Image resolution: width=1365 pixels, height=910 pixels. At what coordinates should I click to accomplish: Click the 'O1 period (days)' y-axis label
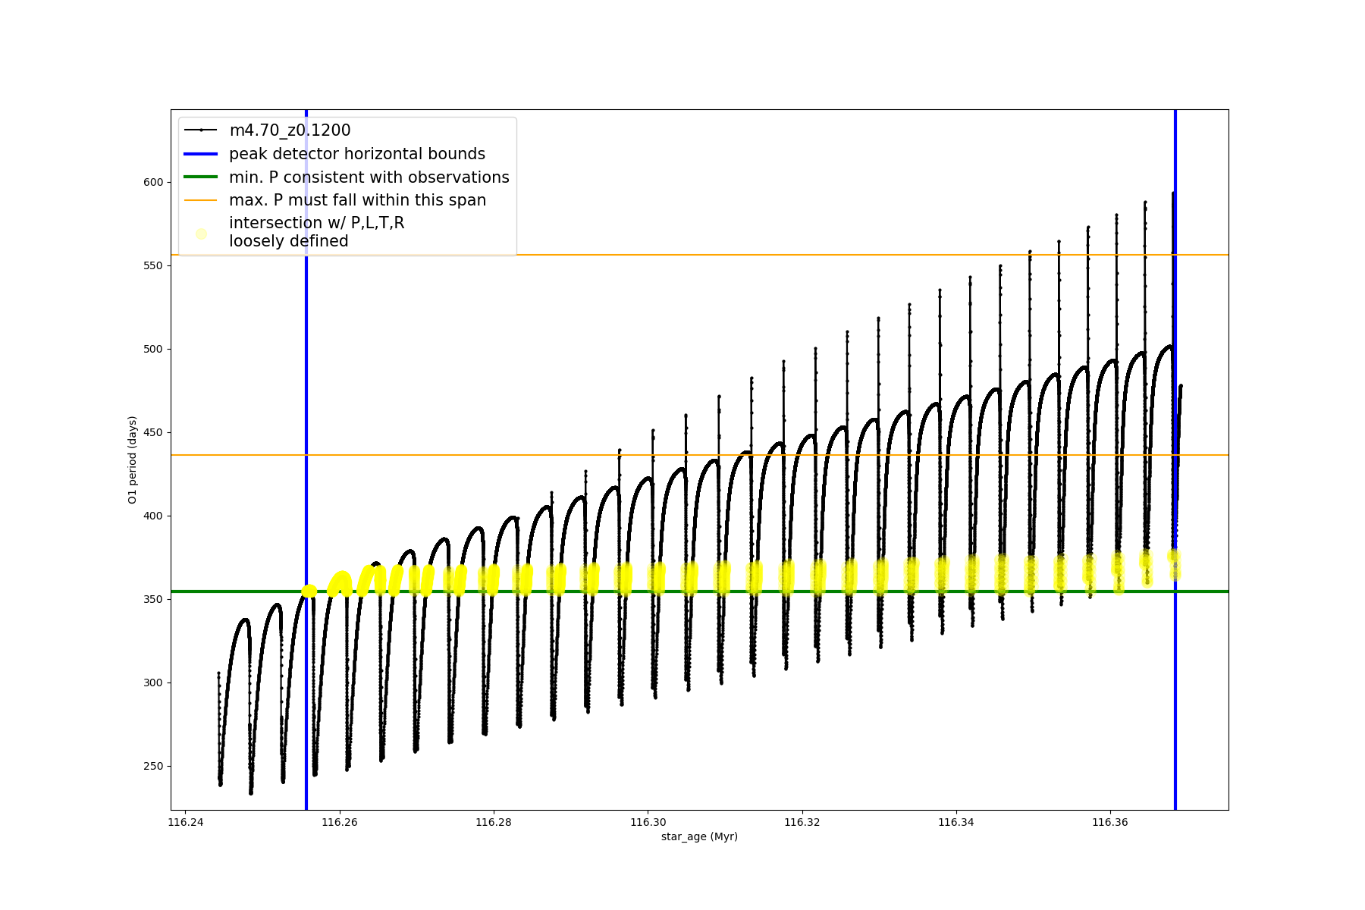click(132, 460)
